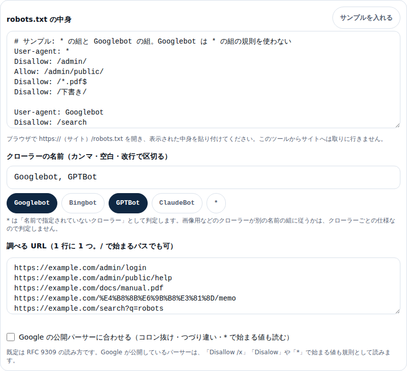The image size is (407, 371).
Task: Click the 'クローラーの名前' label
Action: pos(87,156)
